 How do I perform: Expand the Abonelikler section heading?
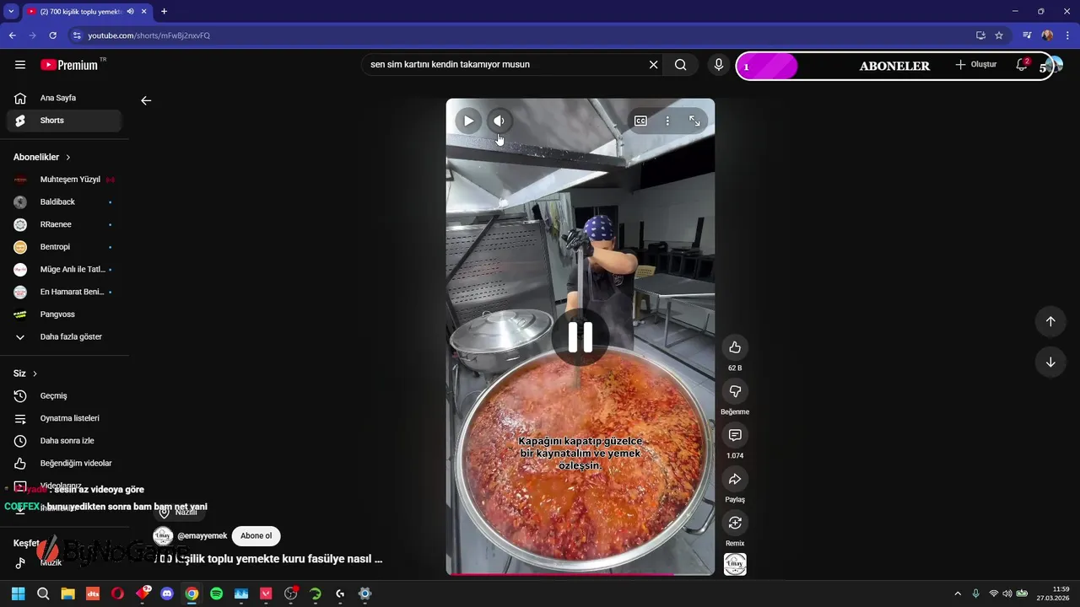coord(42,157)
